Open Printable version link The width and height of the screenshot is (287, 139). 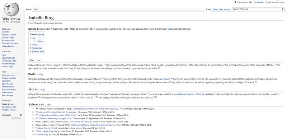(9, 110)
